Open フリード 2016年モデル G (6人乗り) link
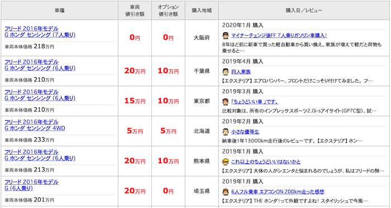The height and width of the screenshot is (208, 391). (x=31, y=185)
